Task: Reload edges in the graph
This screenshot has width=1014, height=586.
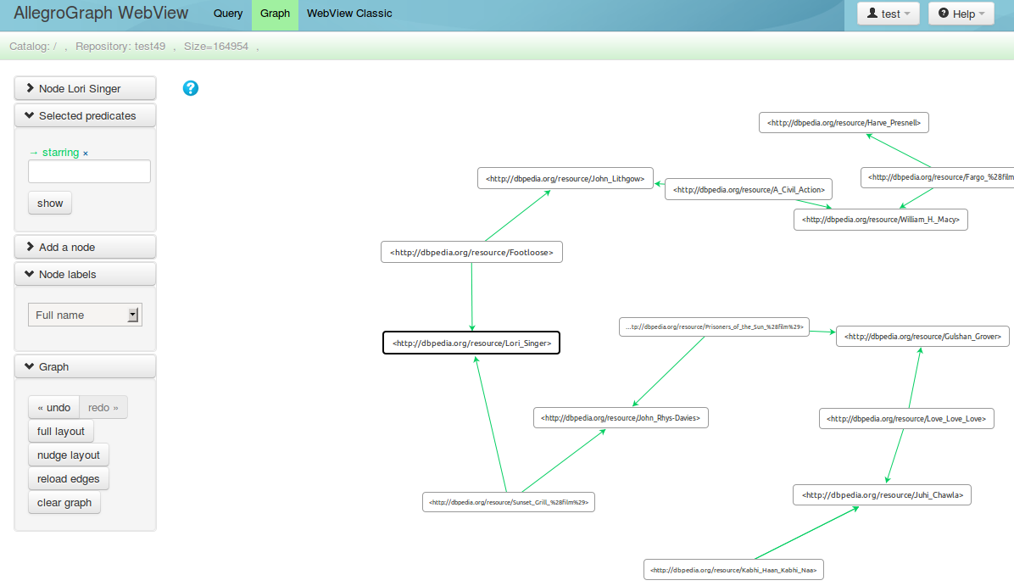Action: coord(69,478)
